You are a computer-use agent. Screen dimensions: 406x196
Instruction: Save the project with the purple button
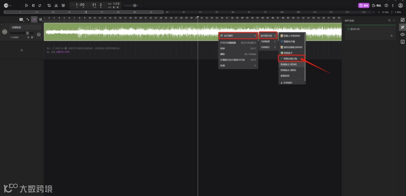364,5
